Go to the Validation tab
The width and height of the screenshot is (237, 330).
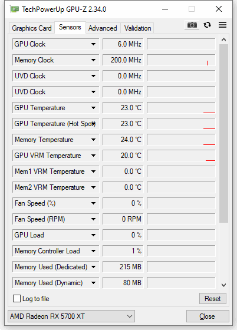coord(137,28)
